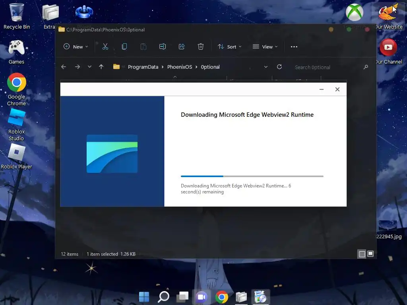Click the red dot in Explorer title bar

coord(367,29)
